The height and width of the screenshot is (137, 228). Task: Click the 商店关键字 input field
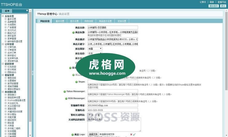pyautogui.click(x=113, y=44)
